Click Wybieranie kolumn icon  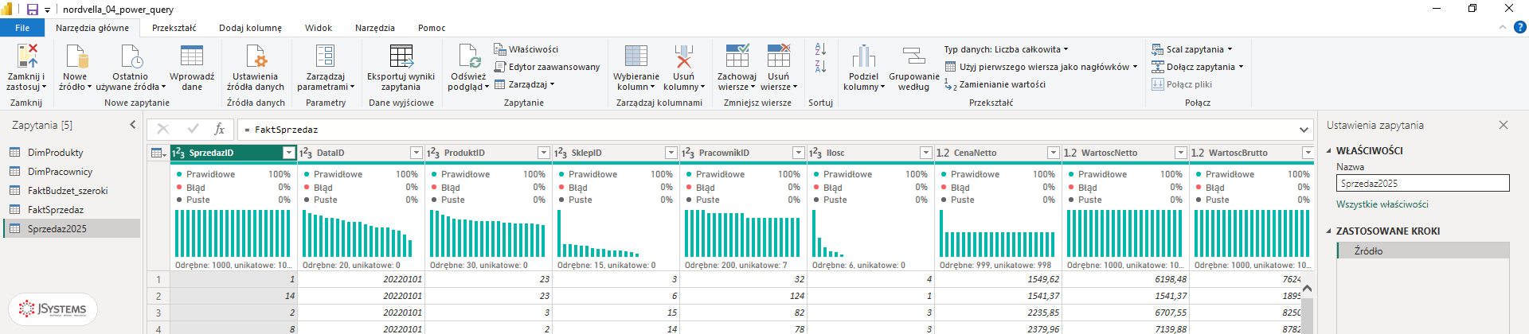pyautogui.click(x=635, y=56)
